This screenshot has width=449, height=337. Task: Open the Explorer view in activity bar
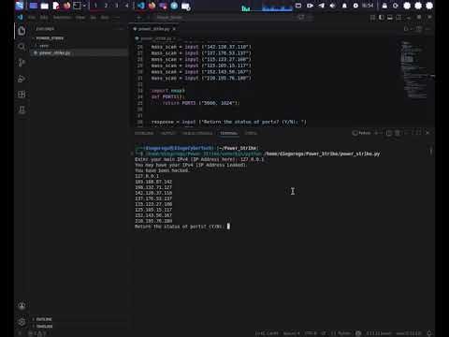click(x=22, y=31)
